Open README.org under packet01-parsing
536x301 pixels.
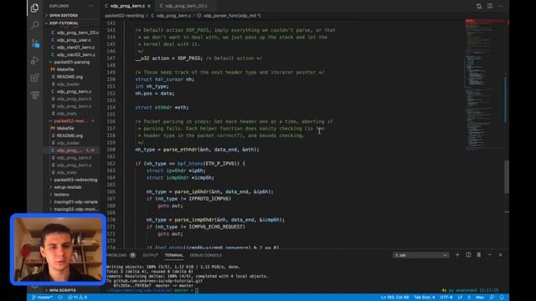point(70,77)
